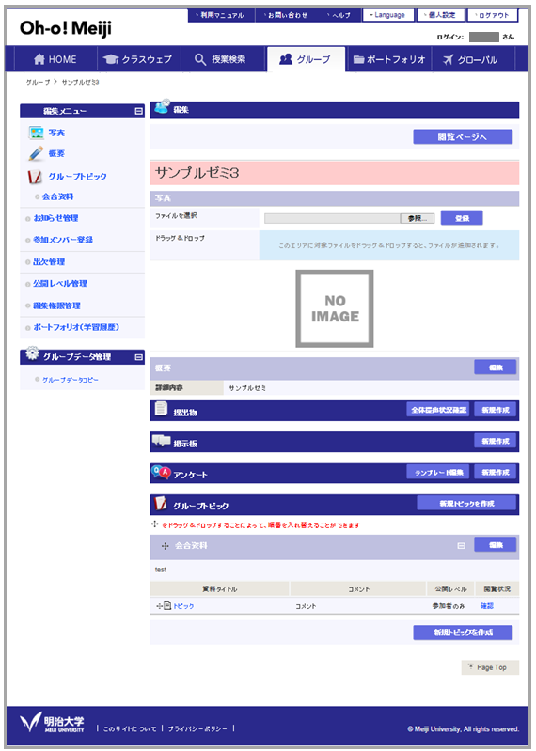536x751 pixels.
Task: Click the file path input field
Action: [333, 218]
